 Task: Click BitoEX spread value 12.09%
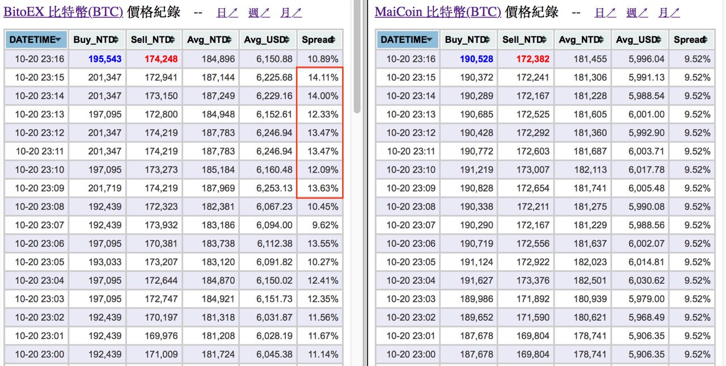(323, 170)
